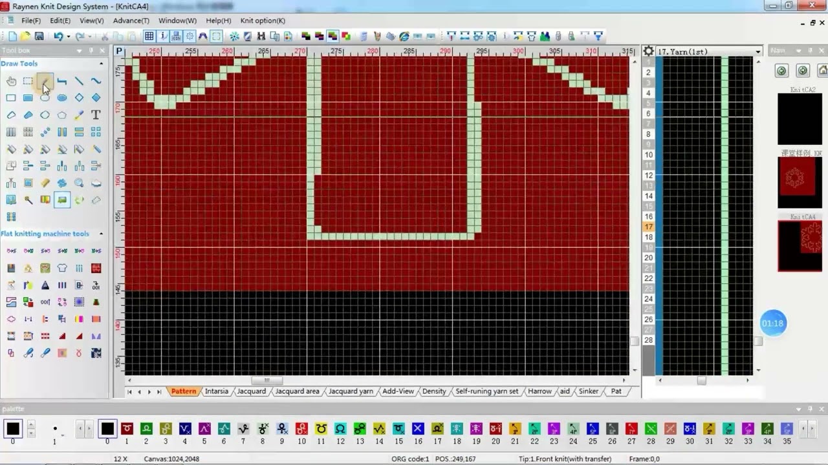Select the dashed rectangle selection tool
The image size is (828, 465).
point(28,81)
